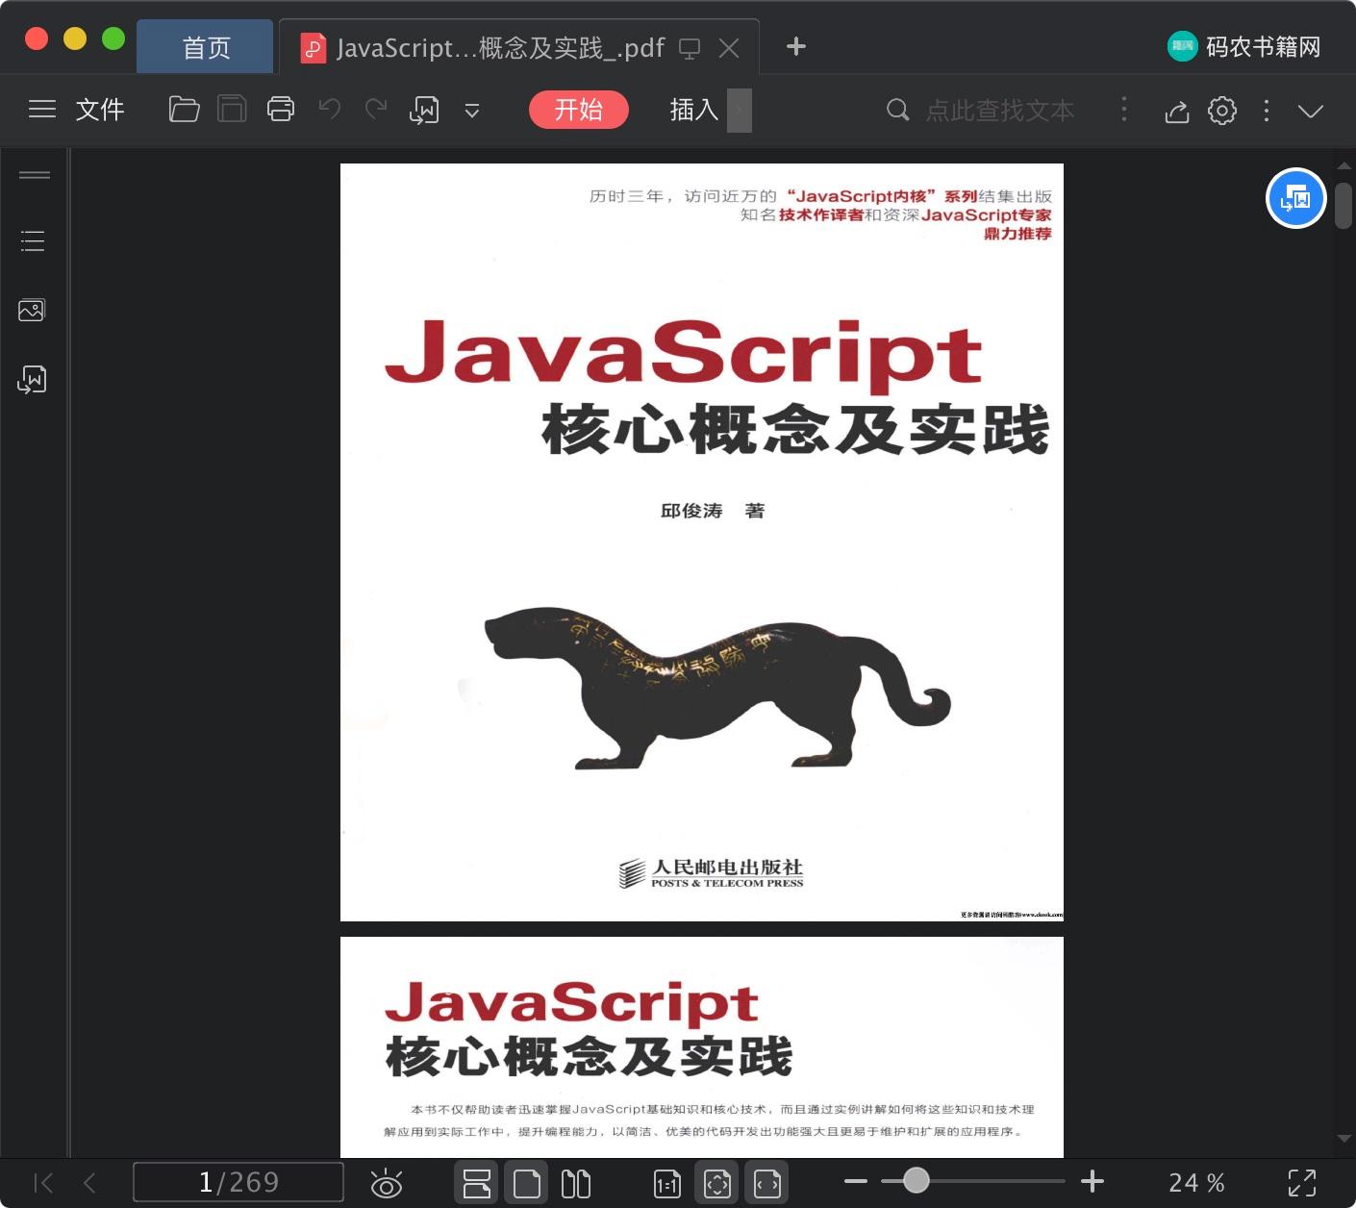Toggle fit page zoom mode
This screenshot has height=1208, width=1356.
(x=717, y=1183)
